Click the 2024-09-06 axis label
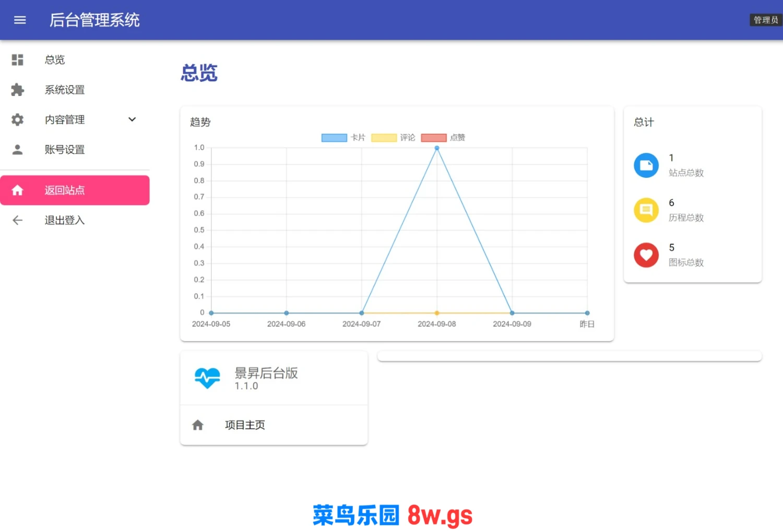 [286, 324]
